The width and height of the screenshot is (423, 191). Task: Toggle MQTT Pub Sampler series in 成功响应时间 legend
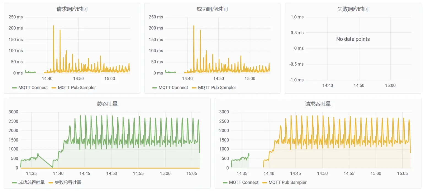tap(217, 88)
